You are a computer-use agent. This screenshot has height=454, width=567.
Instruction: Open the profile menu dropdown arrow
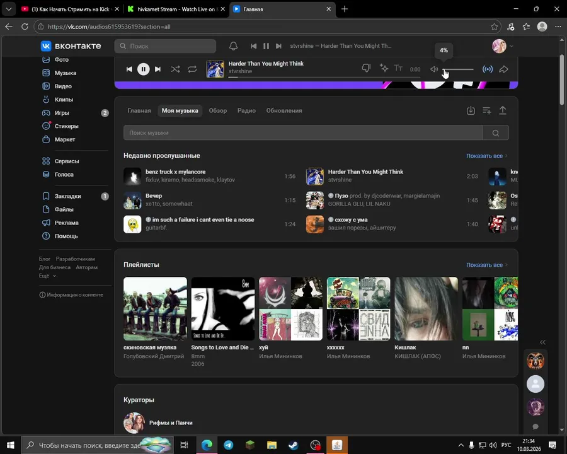512,46
